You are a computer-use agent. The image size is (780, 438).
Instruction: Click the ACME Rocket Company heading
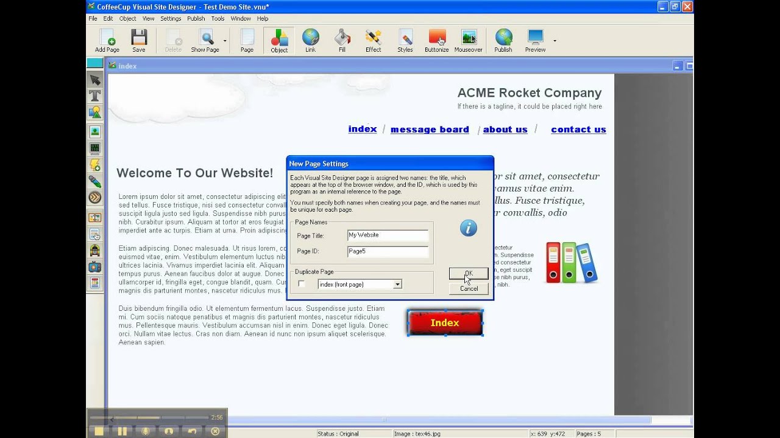click(x=530, y=93)
